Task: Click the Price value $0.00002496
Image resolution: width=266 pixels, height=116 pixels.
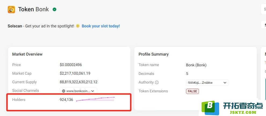Action: pyautogui.click(x=71, y=65)
